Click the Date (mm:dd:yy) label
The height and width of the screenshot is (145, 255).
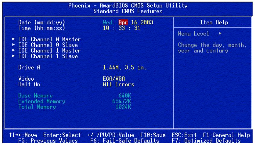click(42, 22)
